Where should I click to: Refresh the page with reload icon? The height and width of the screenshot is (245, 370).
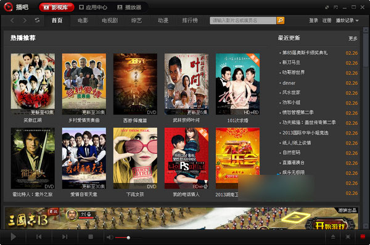[x=37, y=20]
